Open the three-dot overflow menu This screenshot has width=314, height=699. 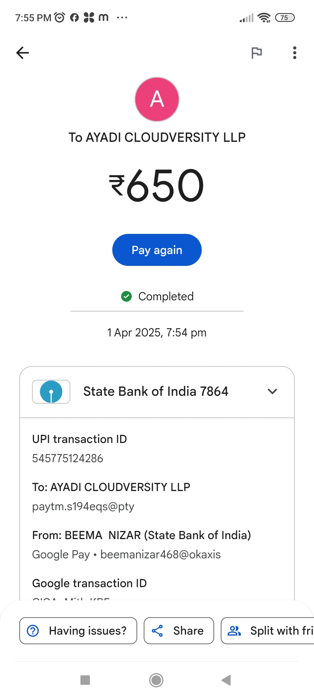click(x=295, y=53)
